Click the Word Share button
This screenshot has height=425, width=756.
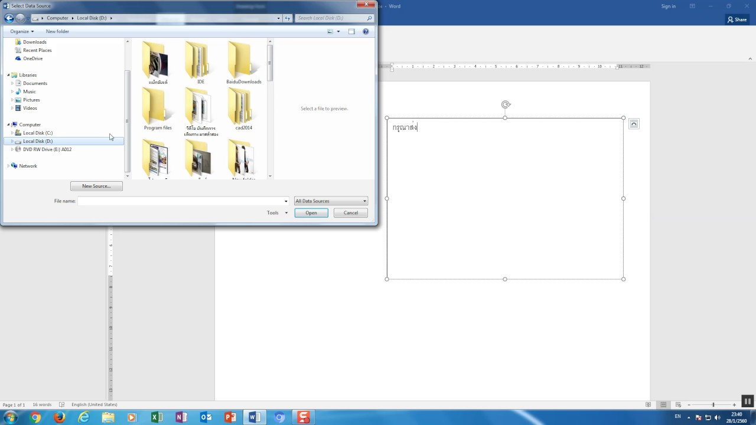tap(737, 19)
